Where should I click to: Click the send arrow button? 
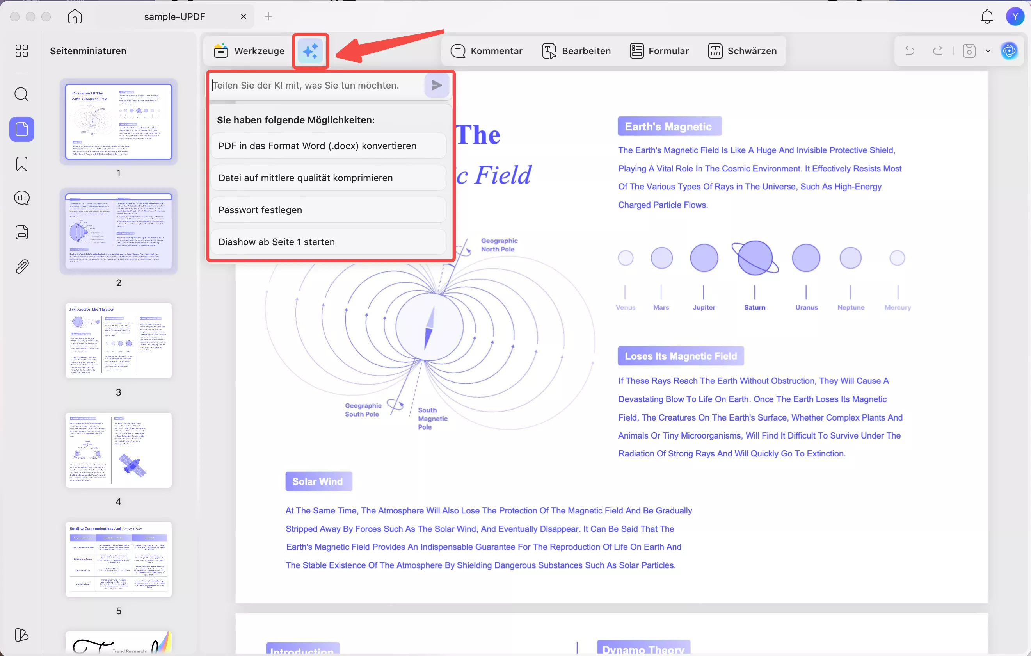pyautogui.click(x=436, y=85)
